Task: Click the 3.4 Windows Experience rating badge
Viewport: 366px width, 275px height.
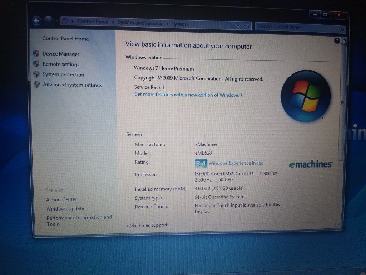Action: click(x=201, y=163)
